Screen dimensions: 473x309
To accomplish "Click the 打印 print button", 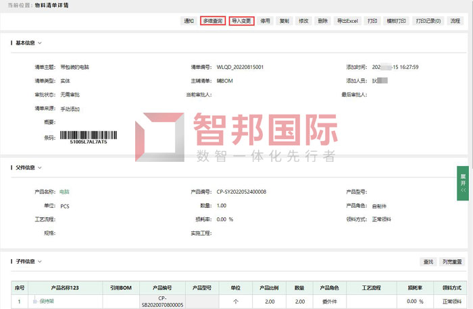I will pyautogui.click(x=372, y=21).
